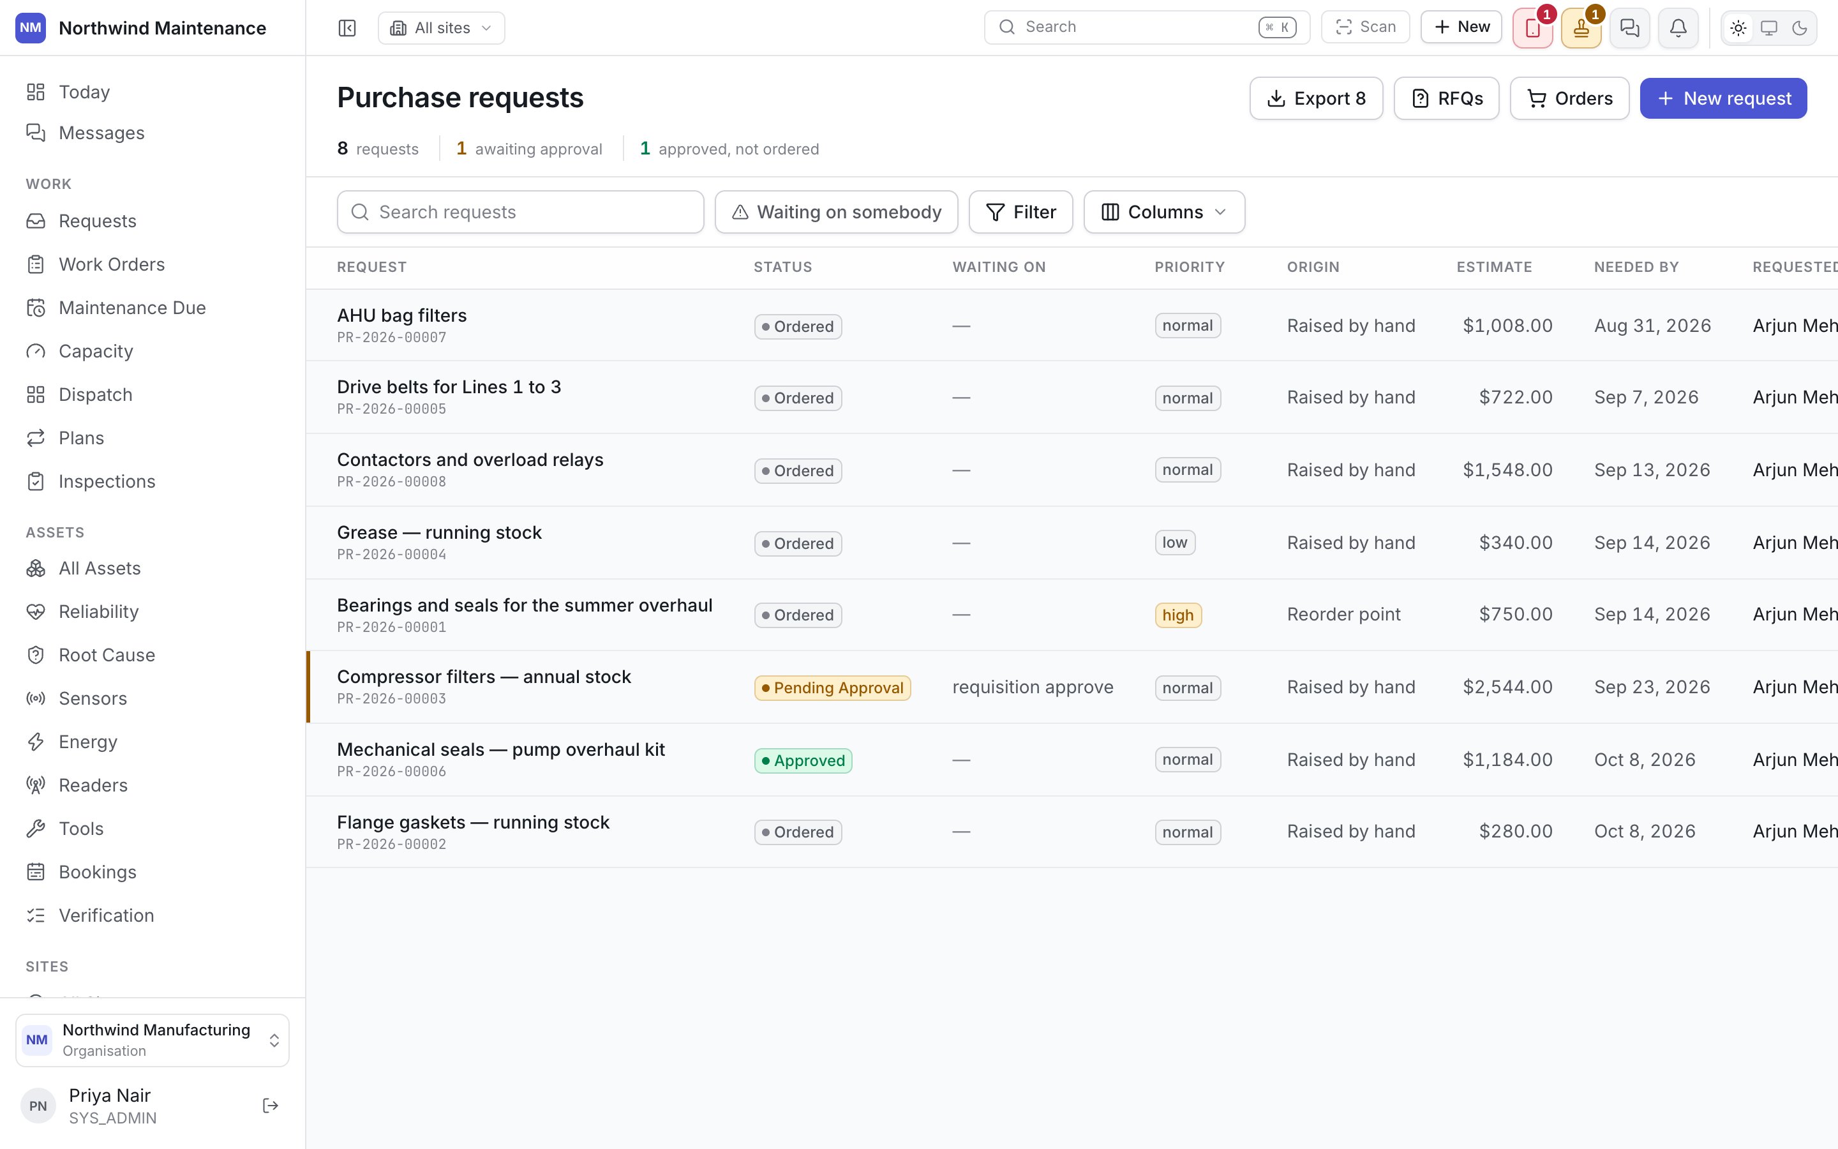Viewport: 1838px width, 1149px height.
Task: Open the notifications bell
Action: point(1678,28)
